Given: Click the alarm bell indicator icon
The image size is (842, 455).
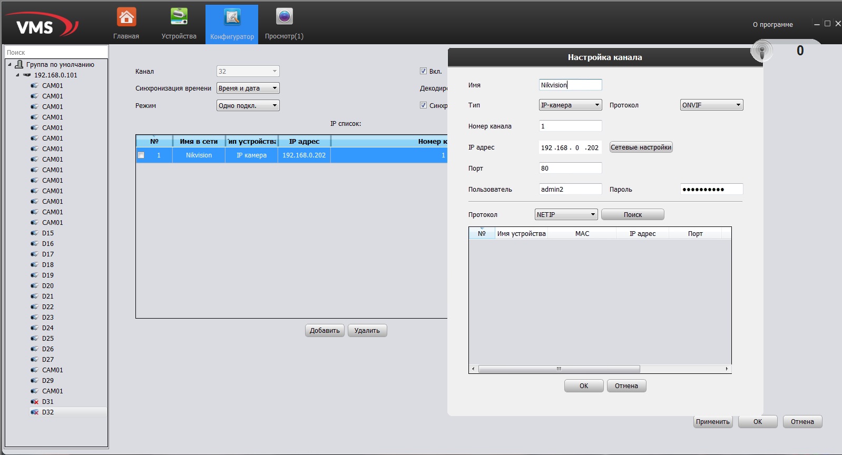Looking at the screenshot, I should [x=761, y=51].
